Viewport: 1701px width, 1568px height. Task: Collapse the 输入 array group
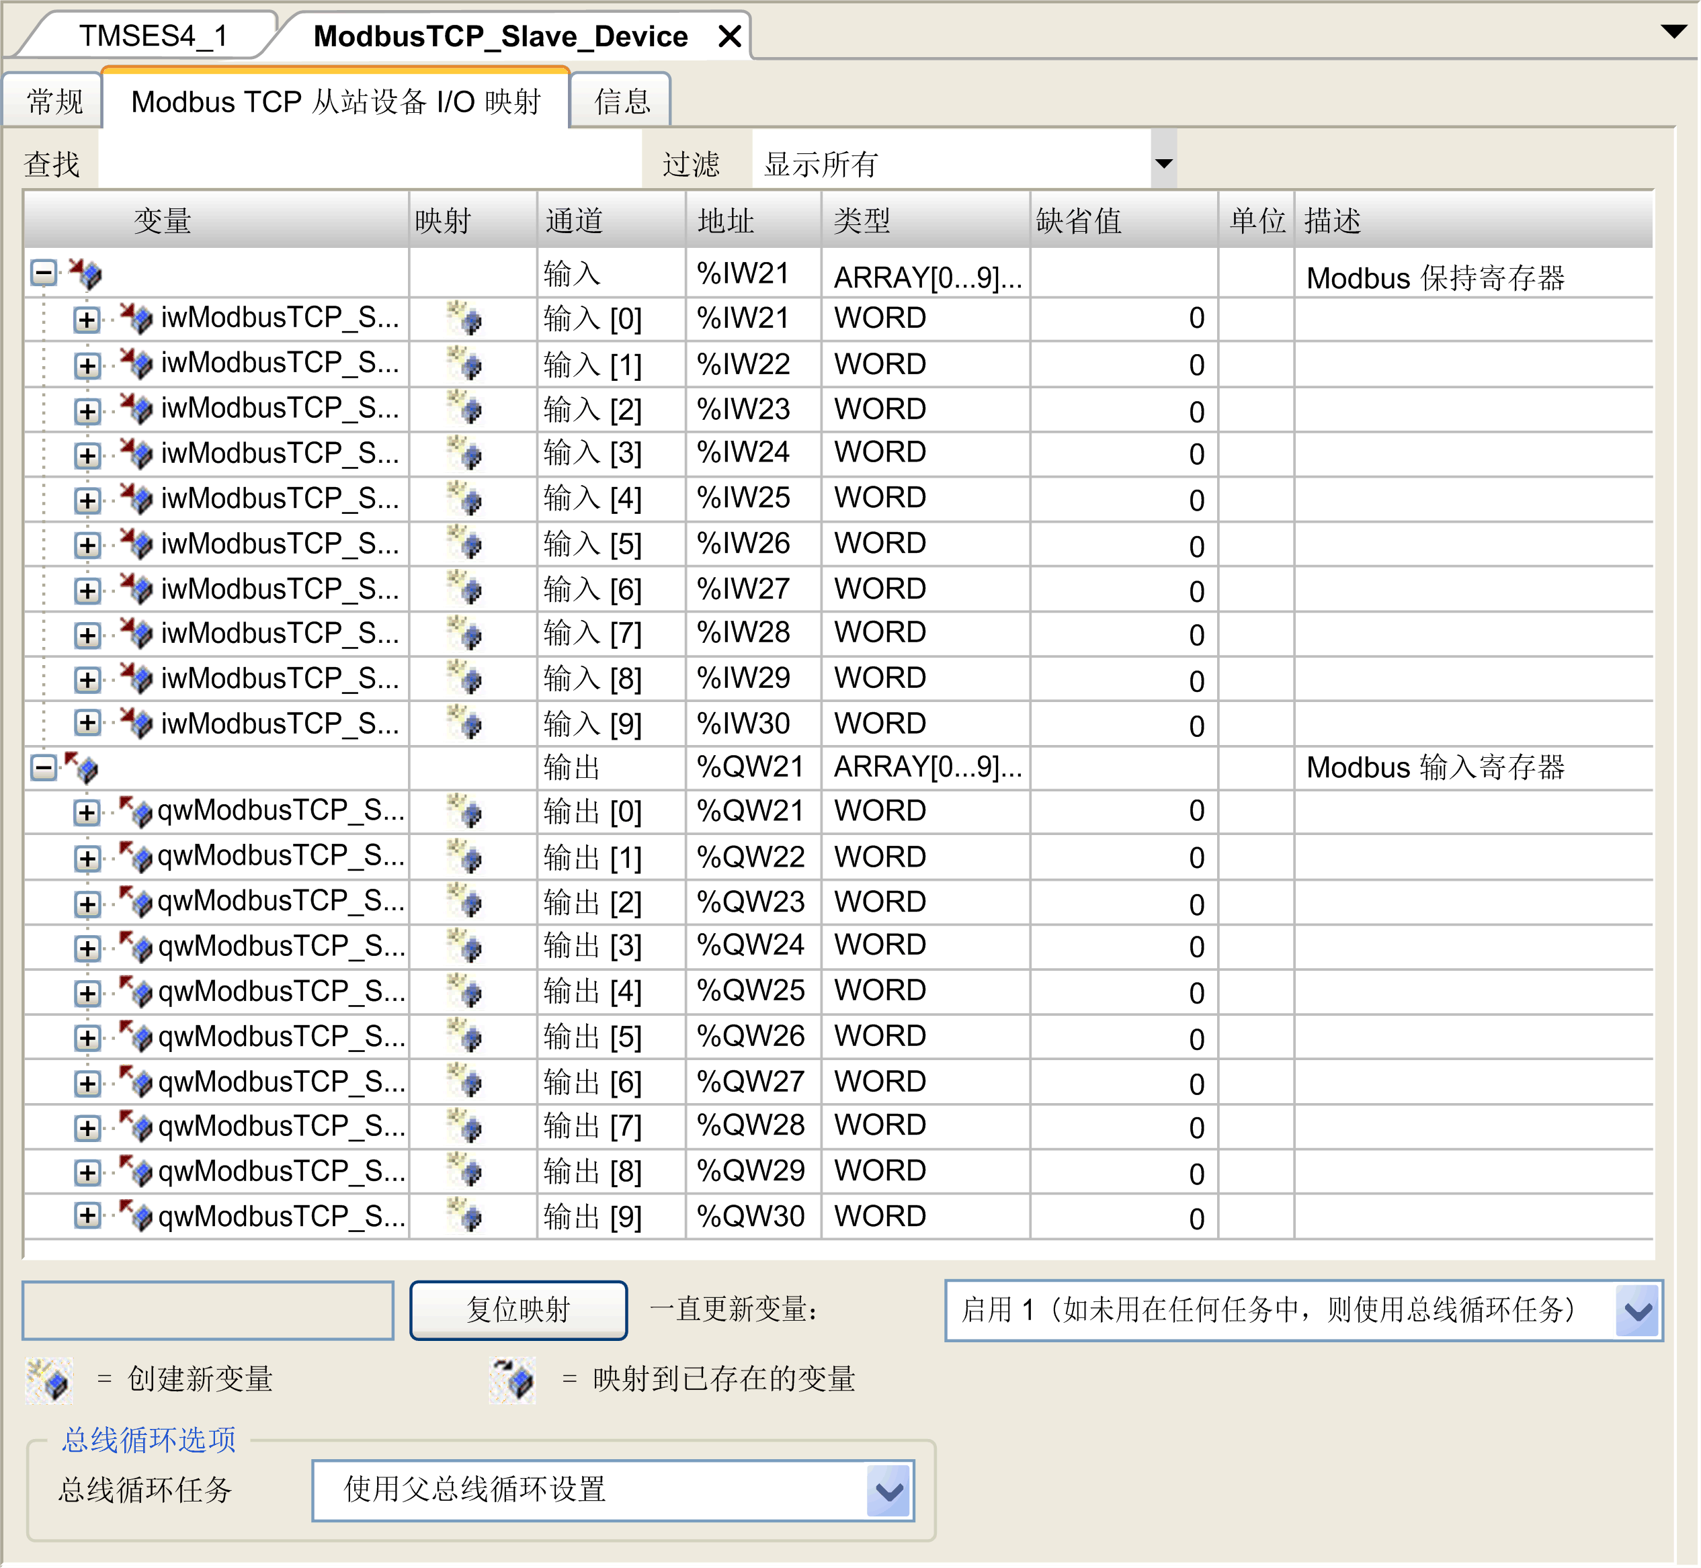point(43,273)
